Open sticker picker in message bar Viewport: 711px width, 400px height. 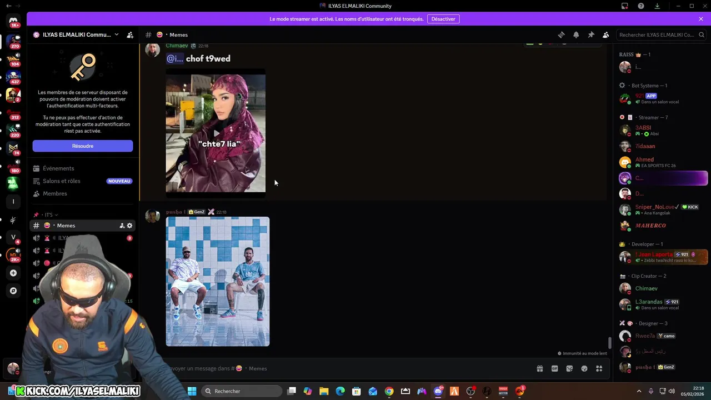(x=569, y=368)
